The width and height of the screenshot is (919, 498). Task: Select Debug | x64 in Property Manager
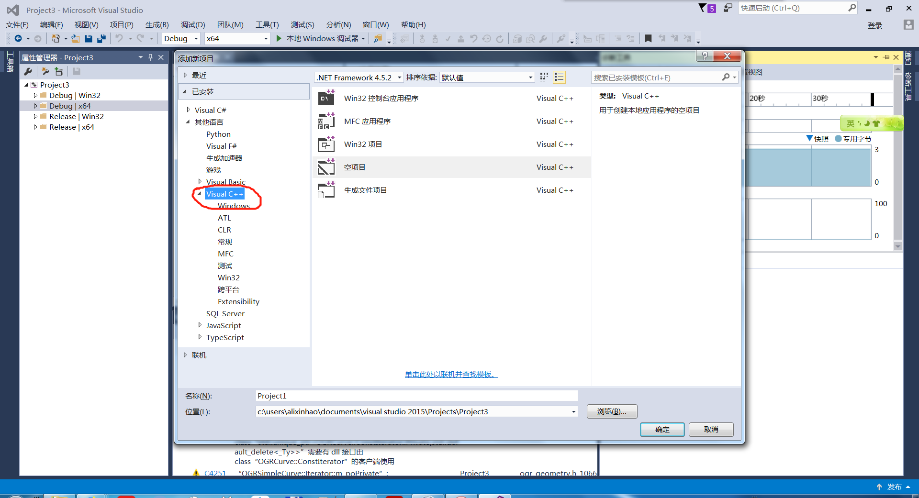[70, 106]
